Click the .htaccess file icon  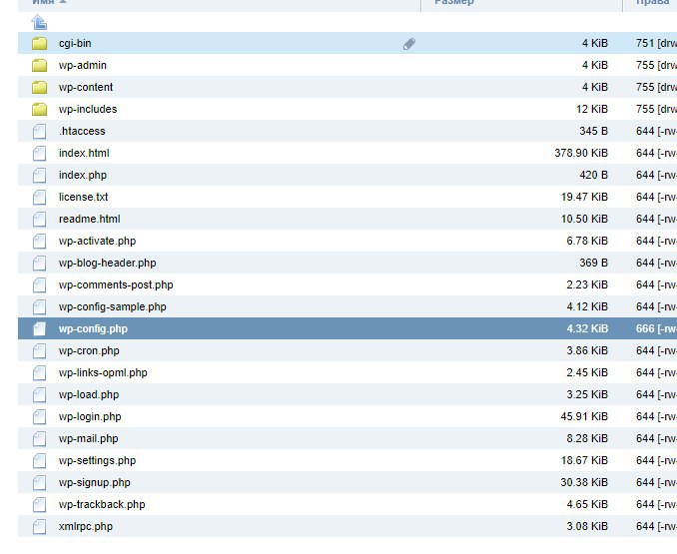pos(39,131)
